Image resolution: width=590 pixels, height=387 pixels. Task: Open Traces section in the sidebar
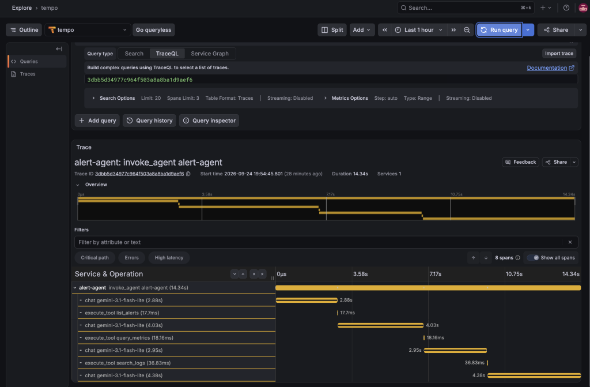37,74
